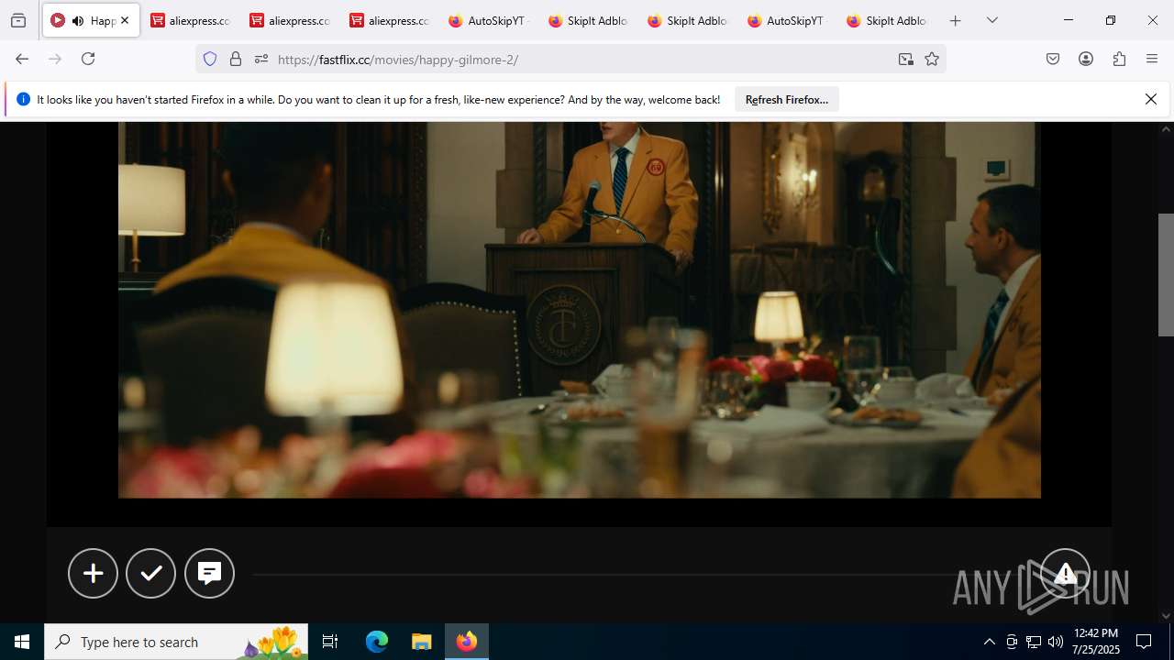
Task: Open tracking protection shield icon
Action: [210, 59]
